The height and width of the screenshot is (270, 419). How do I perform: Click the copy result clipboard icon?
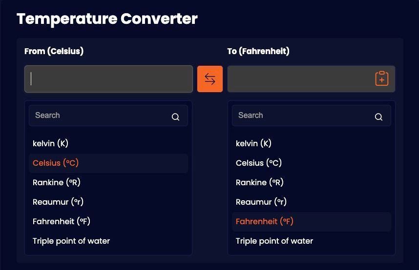pos(381,78)
